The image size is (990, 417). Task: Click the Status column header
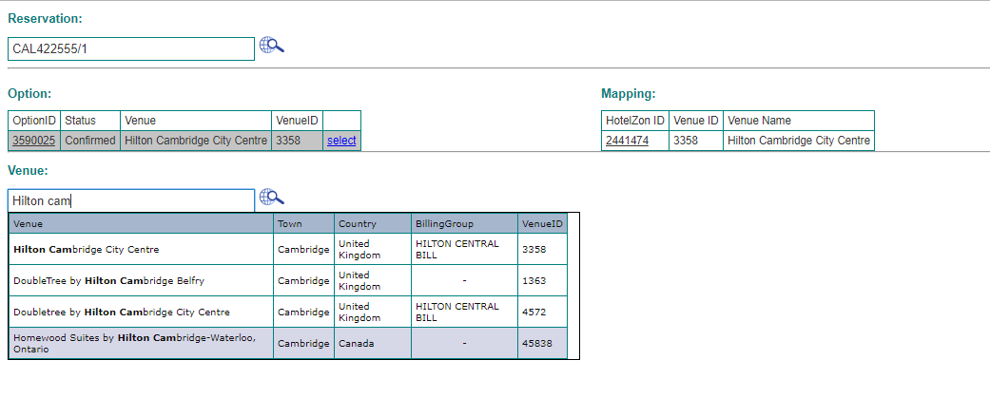click(90, 121)
